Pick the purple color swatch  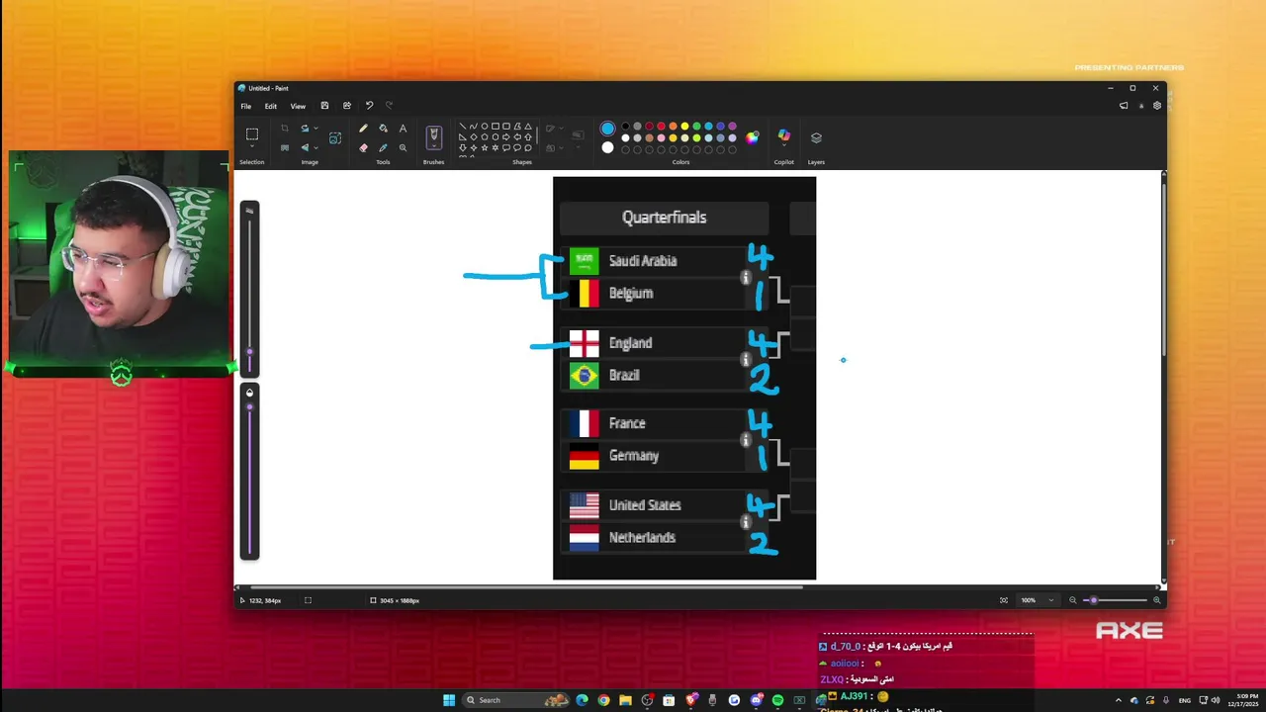click(732, 126)
